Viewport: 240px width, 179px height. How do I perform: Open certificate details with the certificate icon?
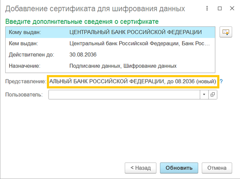click(226, 32)
